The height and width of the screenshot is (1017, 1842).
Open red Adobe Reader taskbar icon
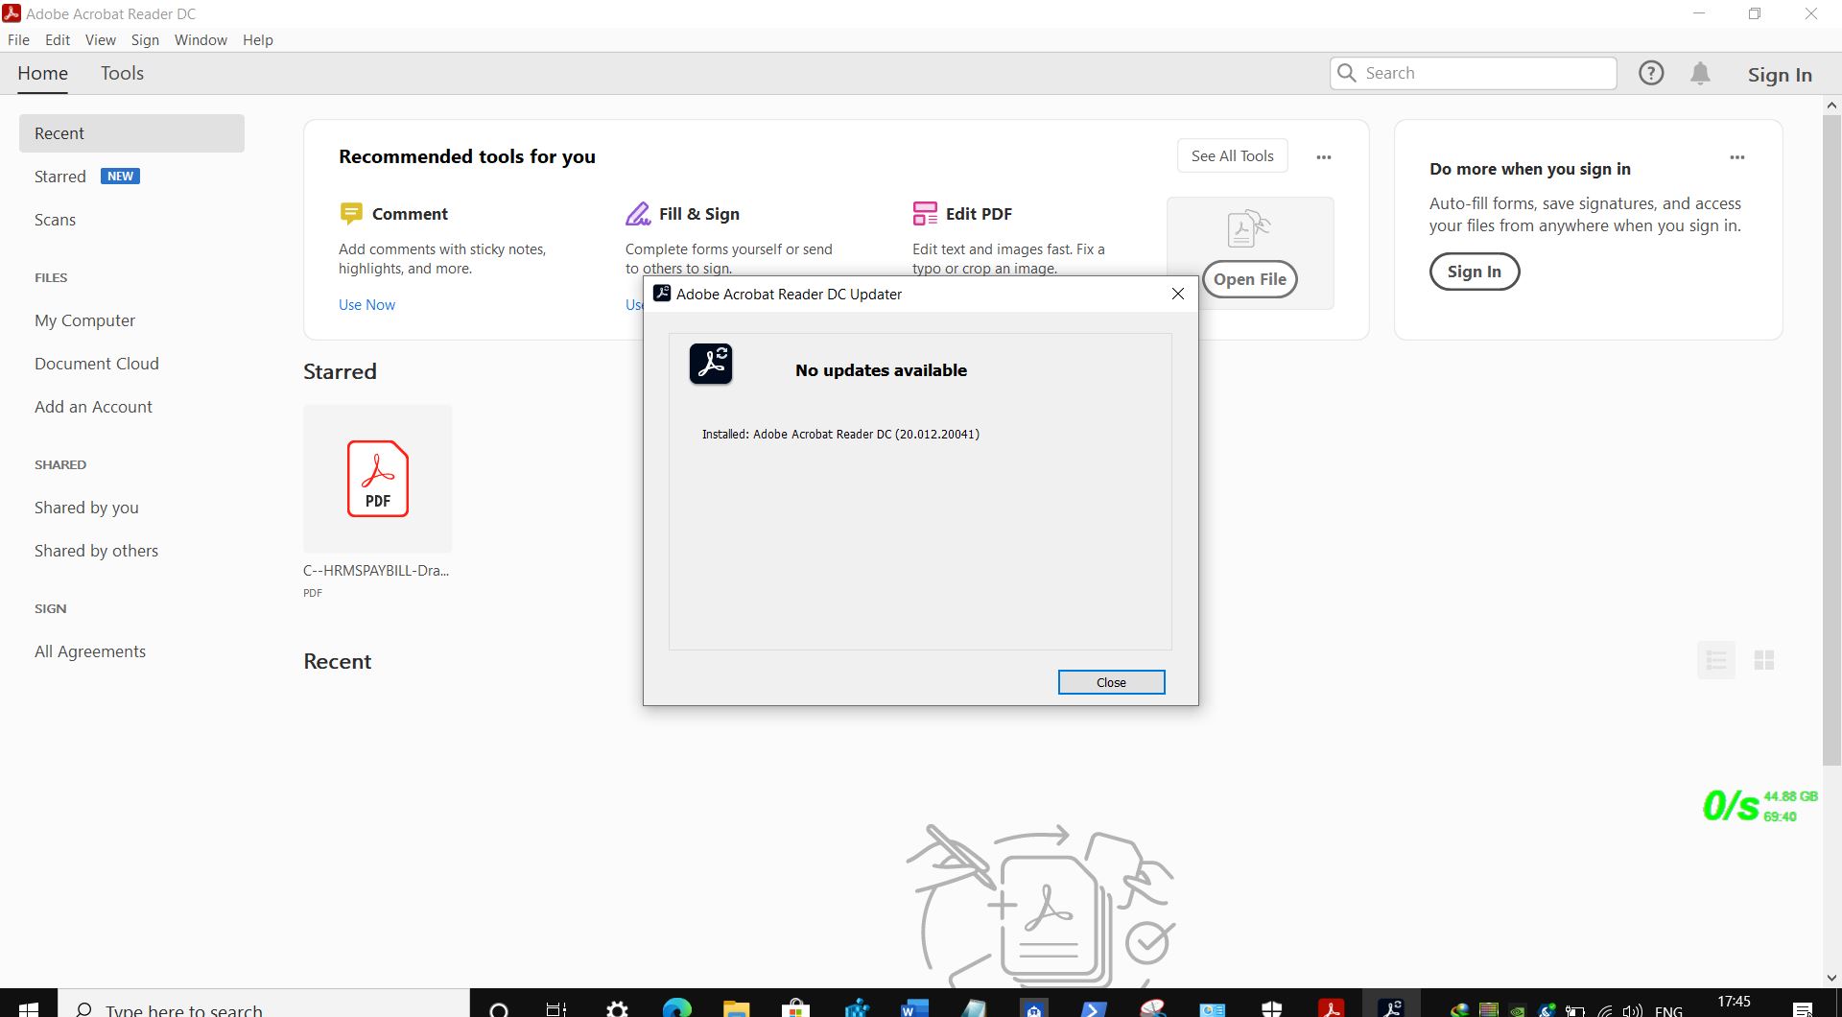tap(1331, 1008)
